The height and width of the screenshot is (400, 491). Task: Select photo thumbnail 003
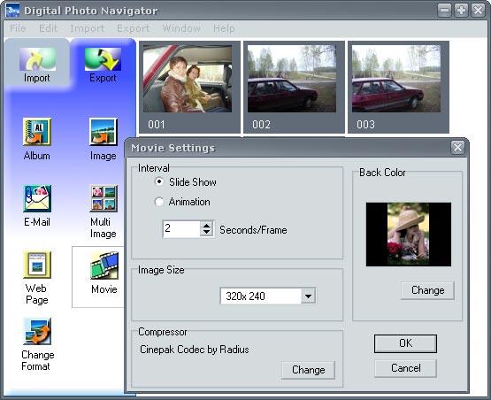[x=398, y=87]
